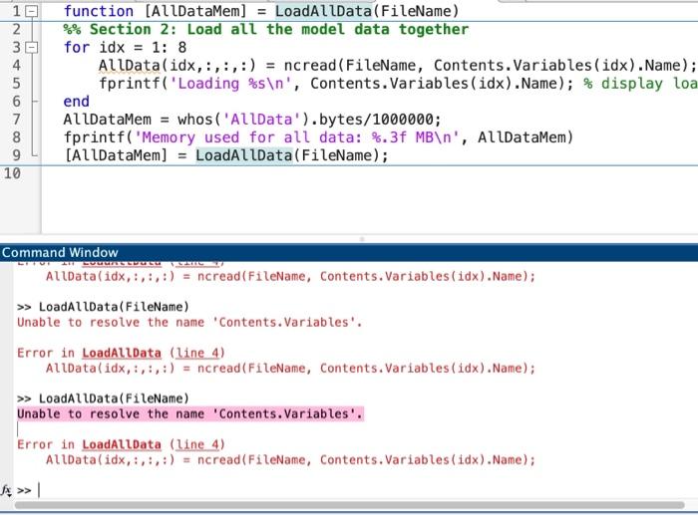Click the fx function browser icon

(x=6, y=490)
